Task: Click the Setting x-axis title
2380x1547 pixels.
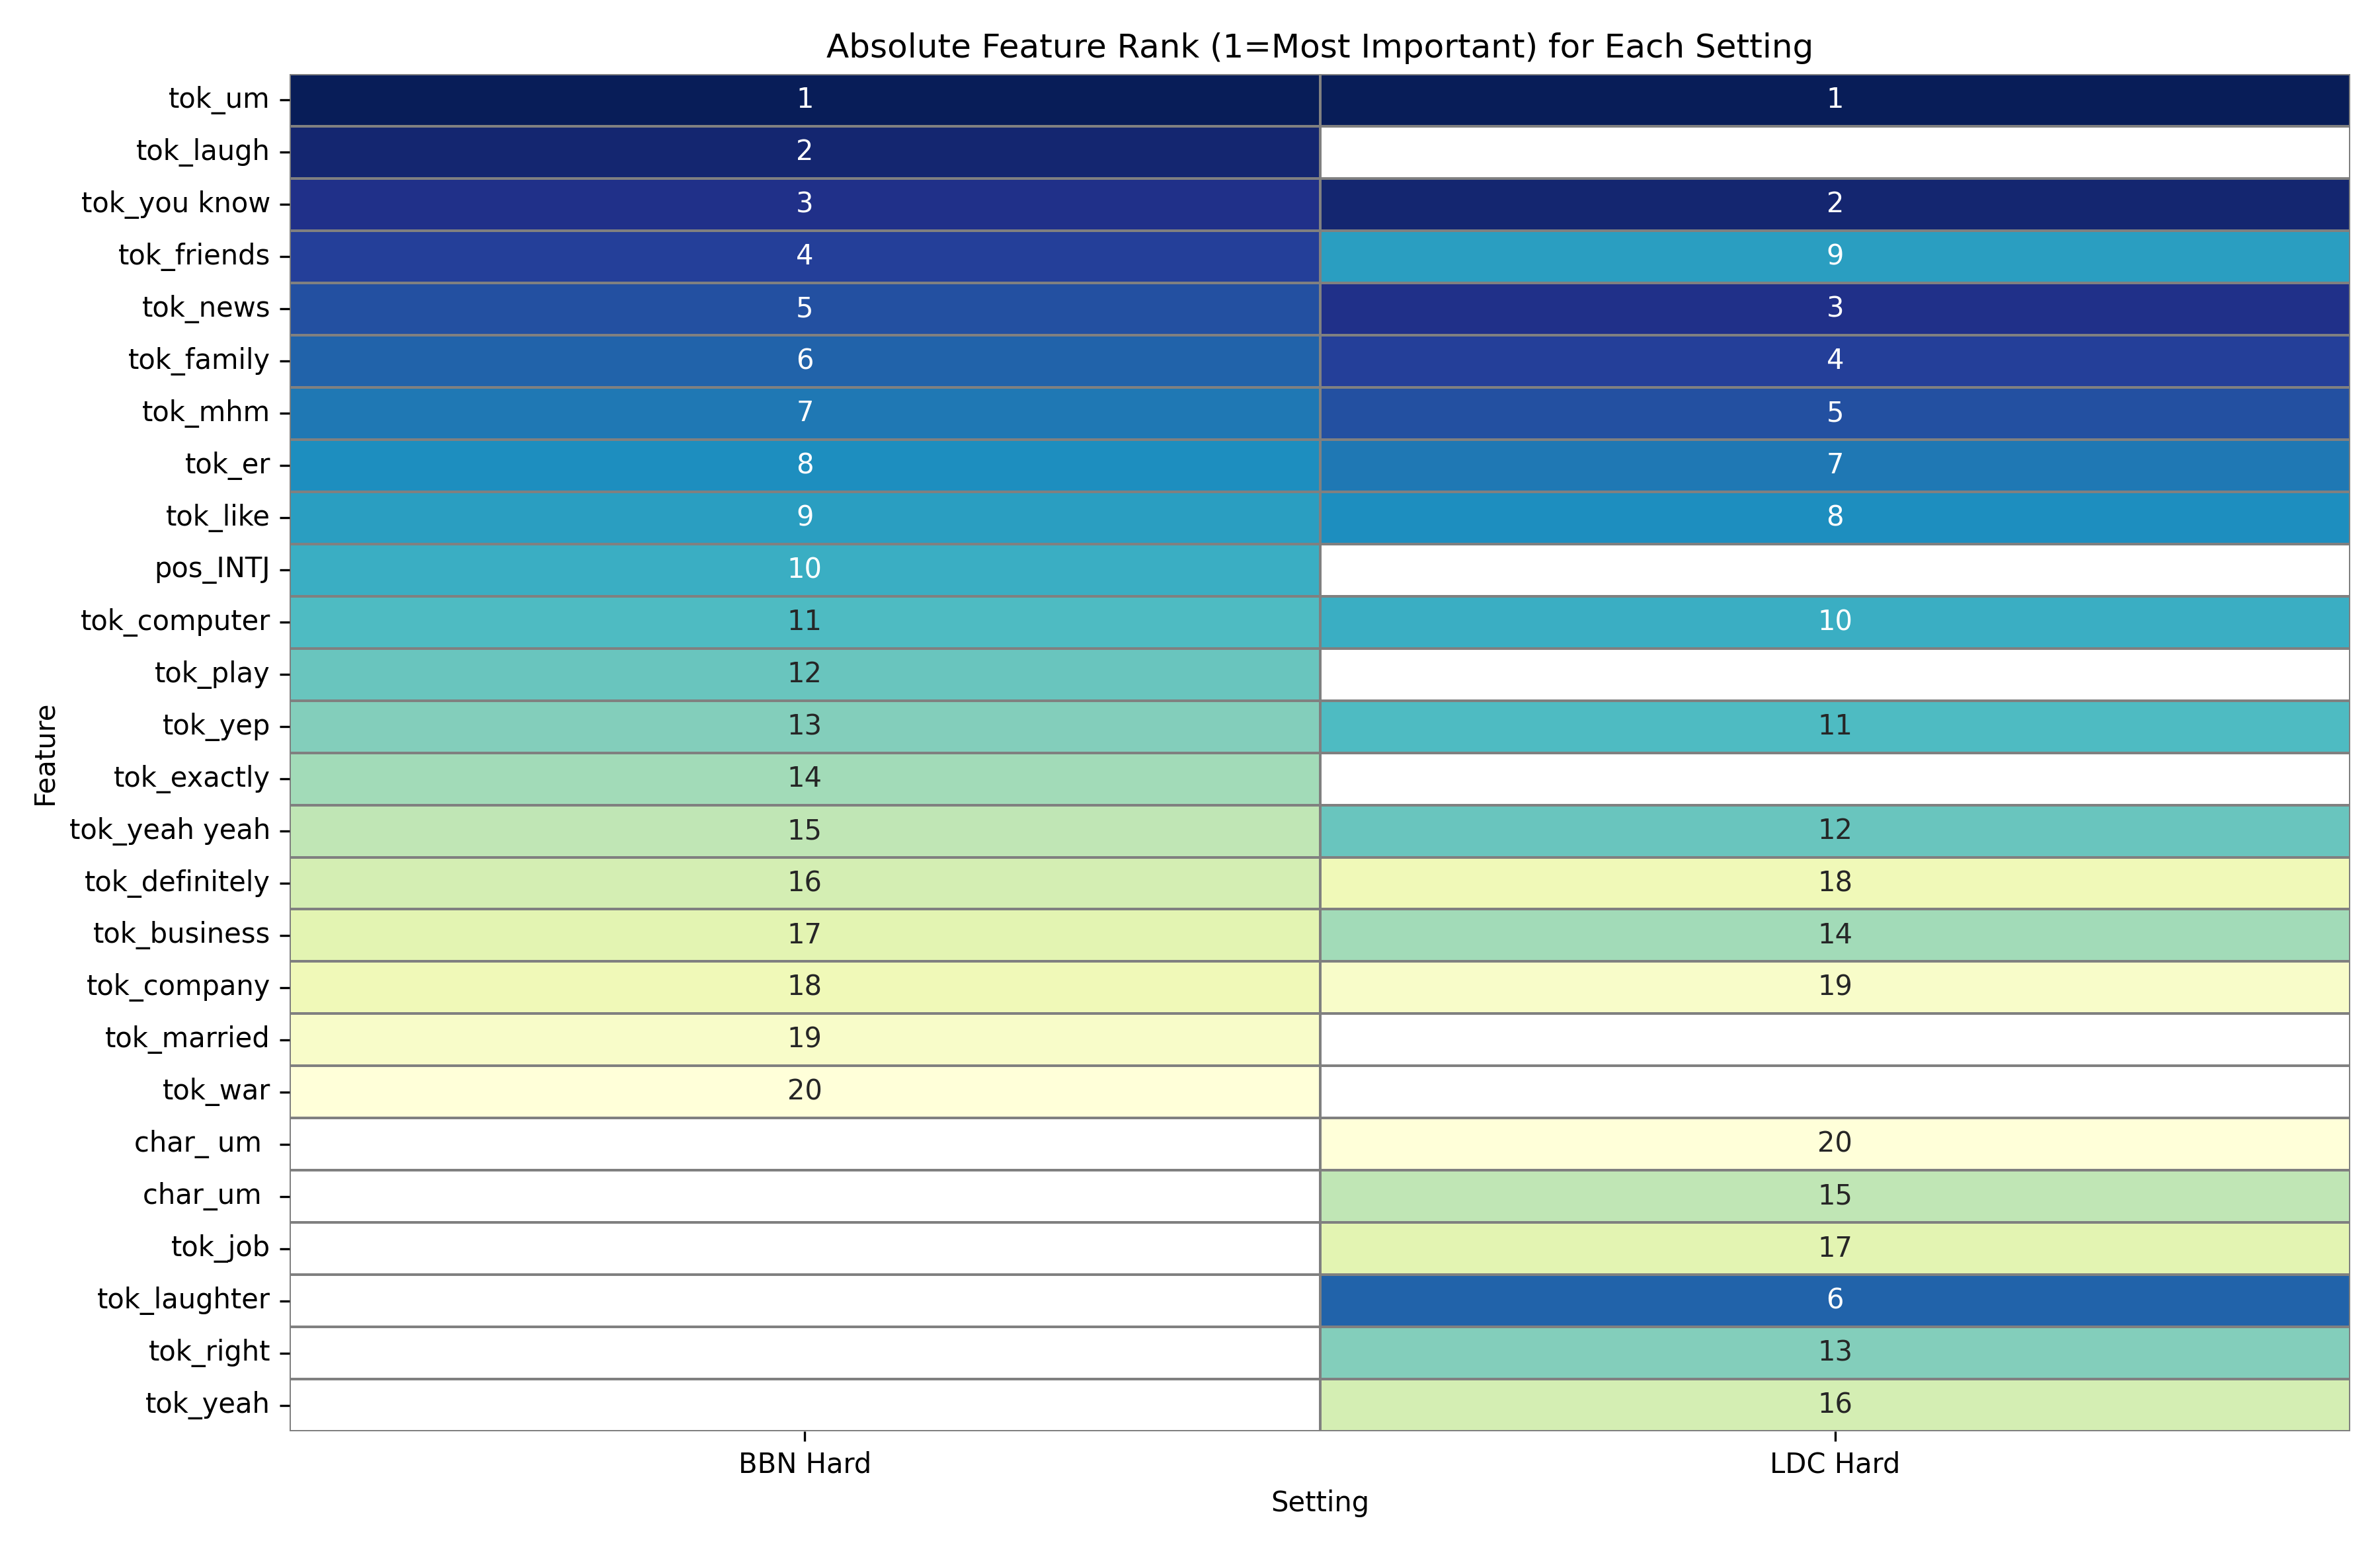Action: tap(1318, 1502)
